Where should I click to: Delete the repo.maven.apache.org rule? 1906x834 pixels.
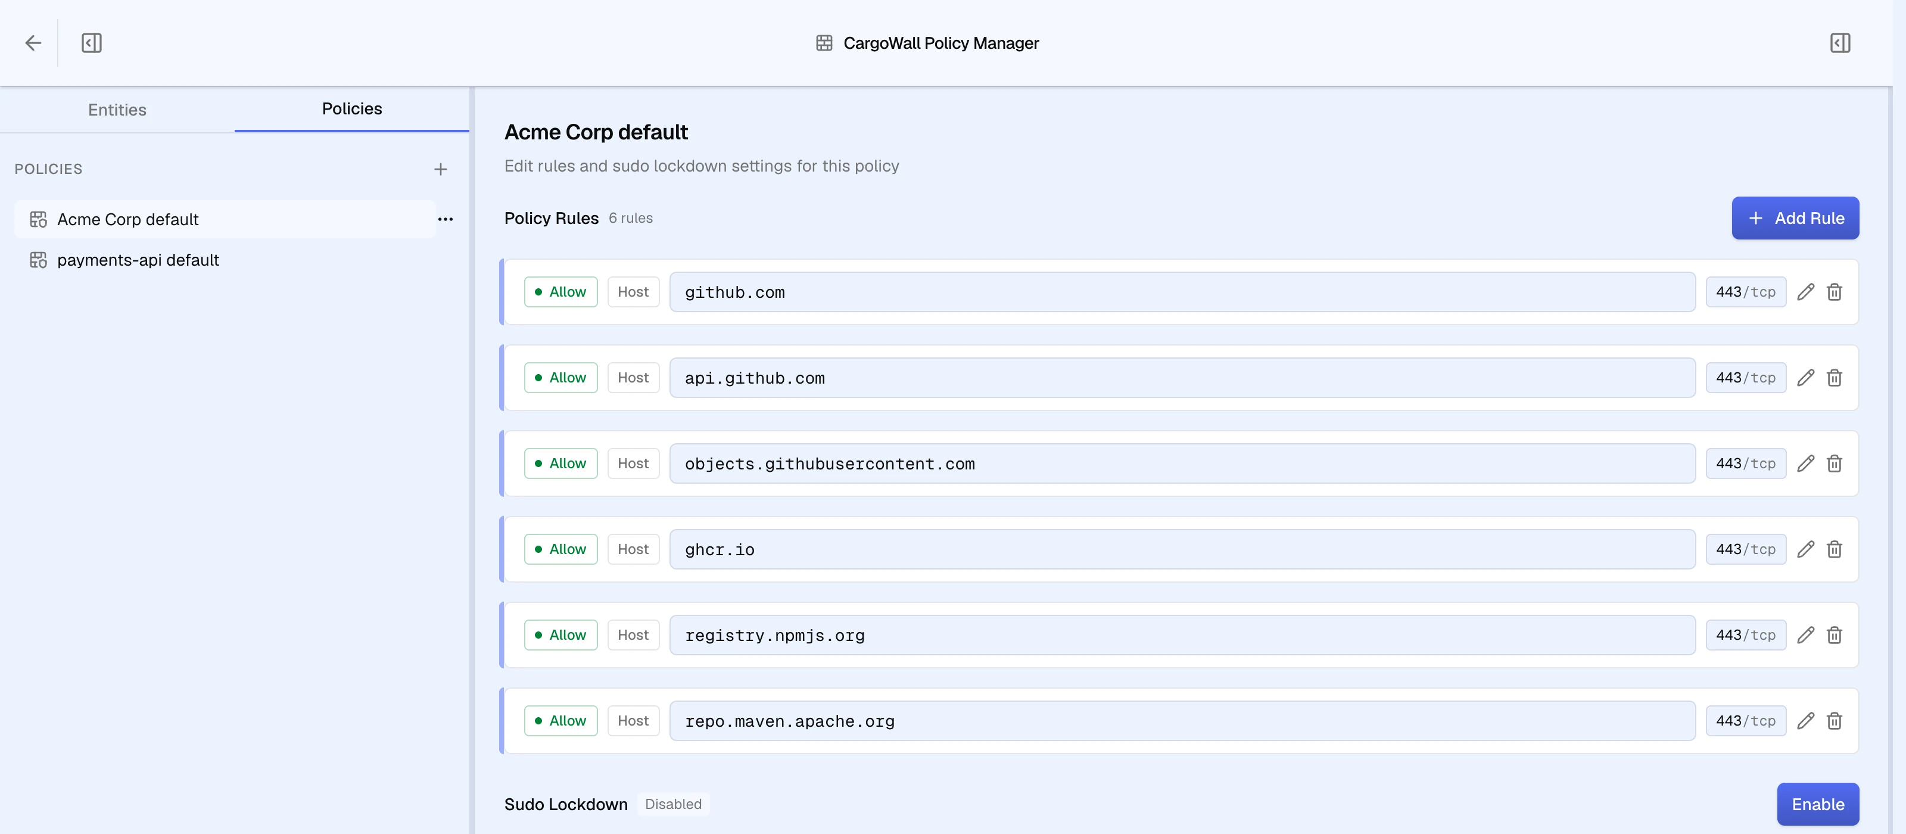point(1835,721)
